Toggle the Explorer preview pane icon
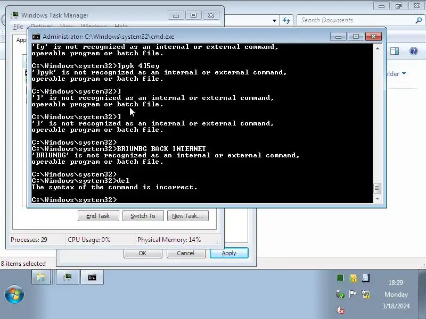The width and height of the screenshot is (426, 319). 395,51
